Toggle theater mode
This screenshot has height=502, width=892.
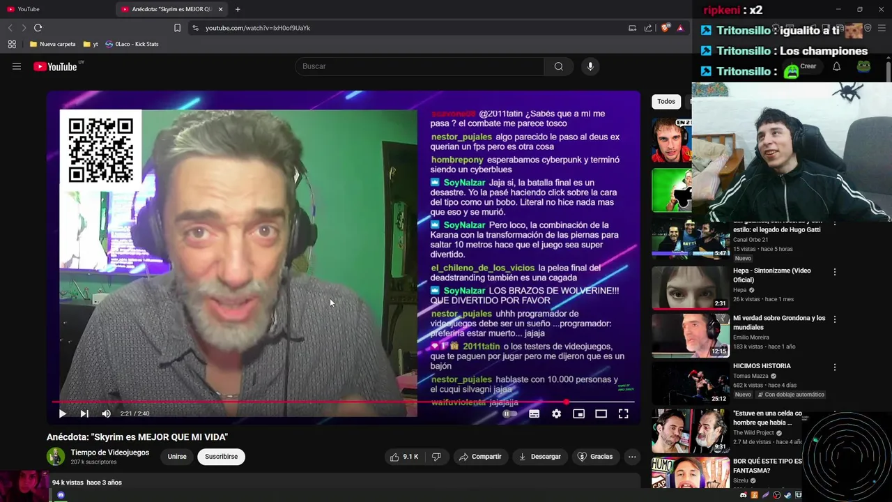coord(601,413)
